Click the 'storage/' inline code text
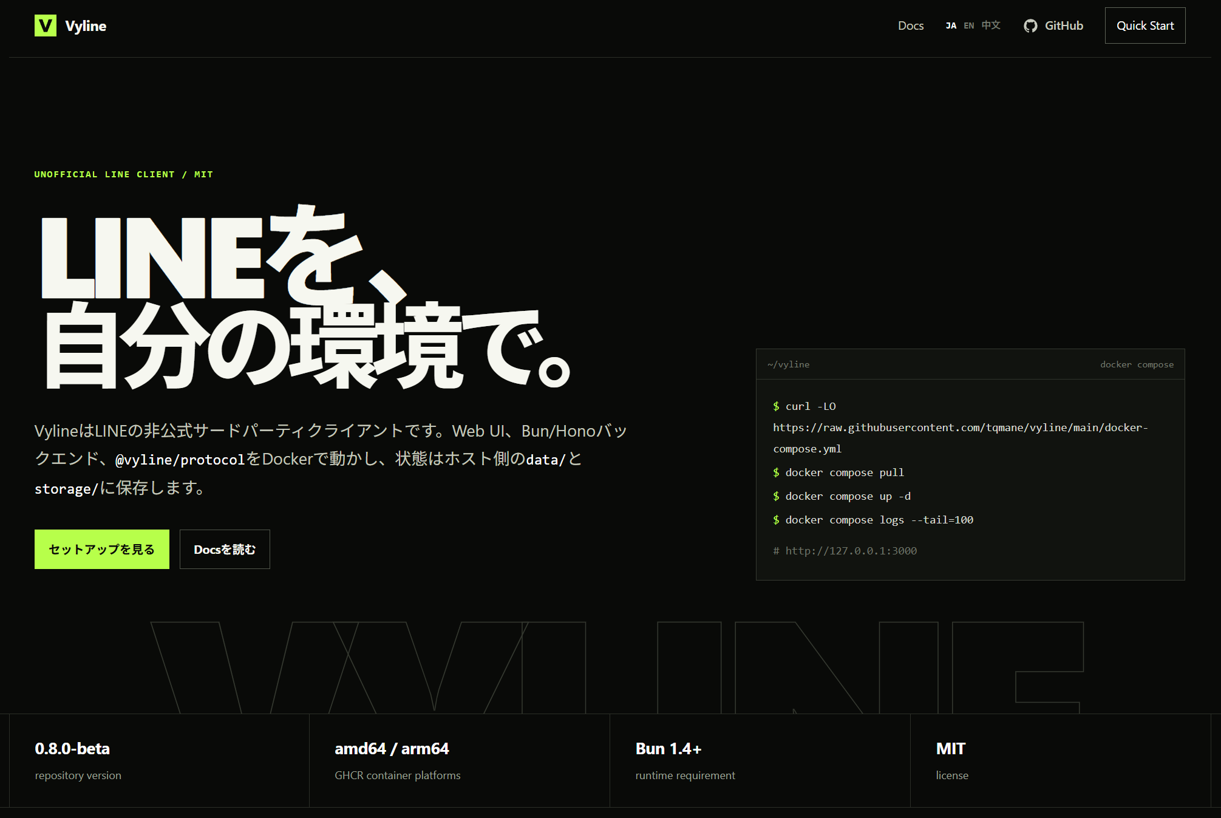Image resolution: width=1221 pixels, height=818 pixels. click(x=66, y=489)
